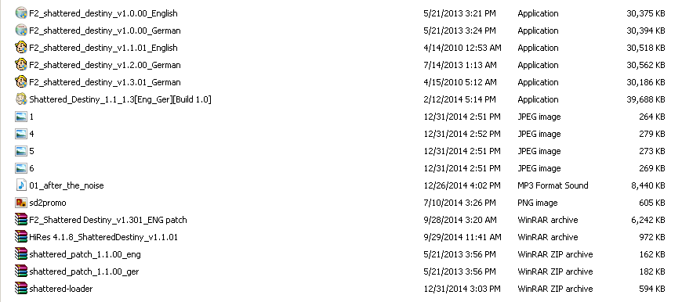Click the icon for F2_shattered_destiny_v1.3.01_German
Image resolution: width=682 pixels, height=302 pixels.
point(21,82)
